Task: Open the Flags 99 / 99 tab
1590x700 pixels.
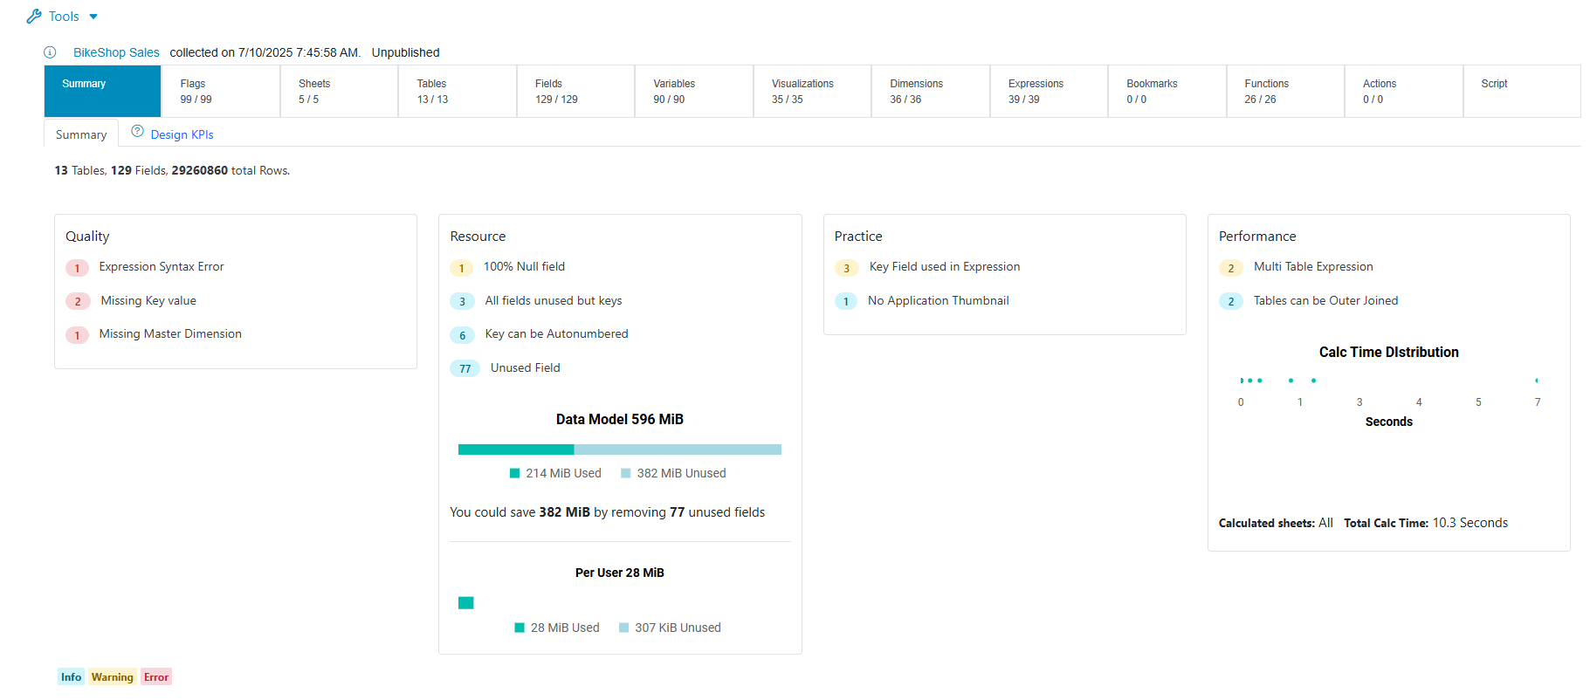Action: (221, 91)
